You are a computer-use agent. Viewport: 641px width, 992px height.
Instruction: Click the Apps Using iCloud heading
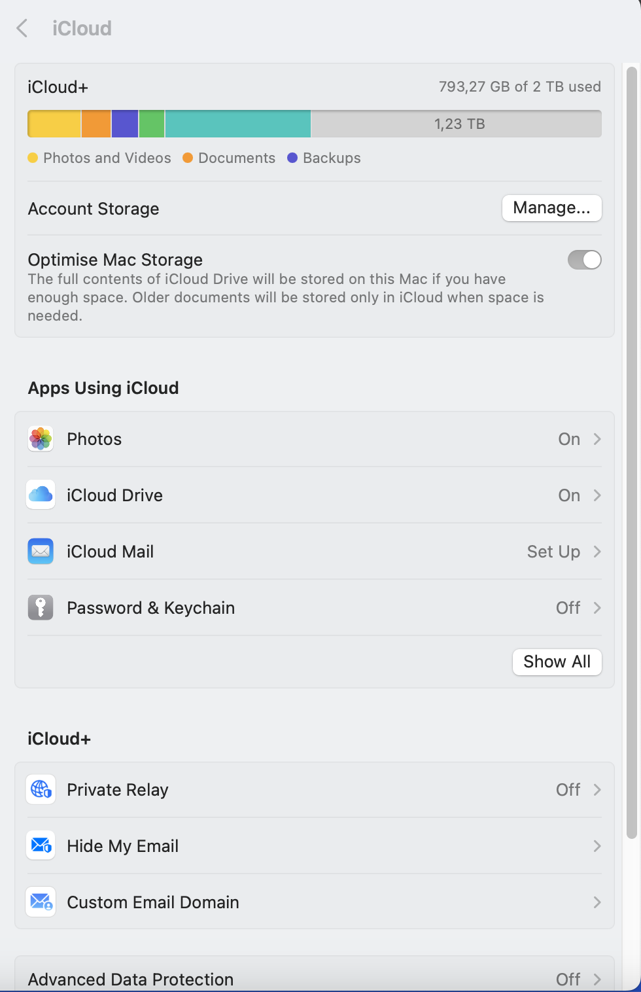[x=103, y=388]
